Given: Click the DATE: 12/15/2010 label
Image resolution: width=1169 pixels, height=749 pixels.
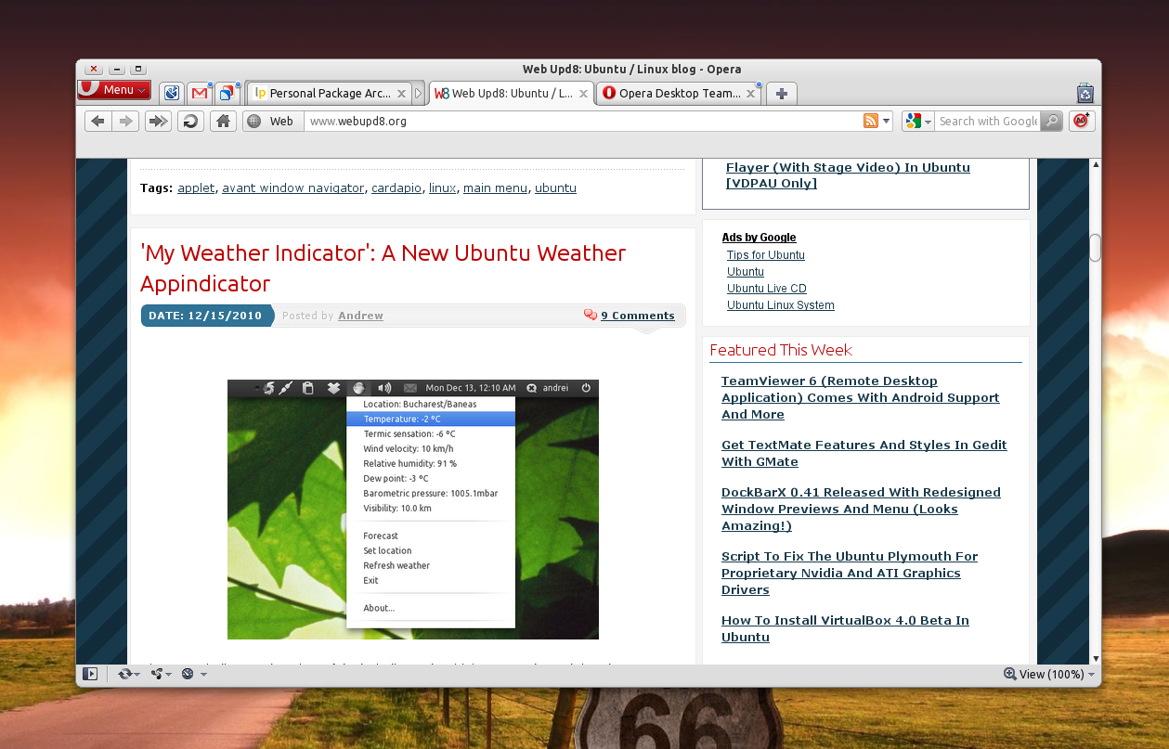Looking at the screenshot, I should 205,316.
